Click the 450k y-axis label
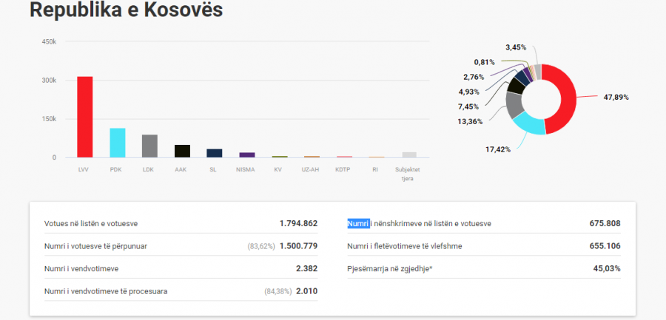Viewport: 666px width, 320px height. (x=49, y=41)
